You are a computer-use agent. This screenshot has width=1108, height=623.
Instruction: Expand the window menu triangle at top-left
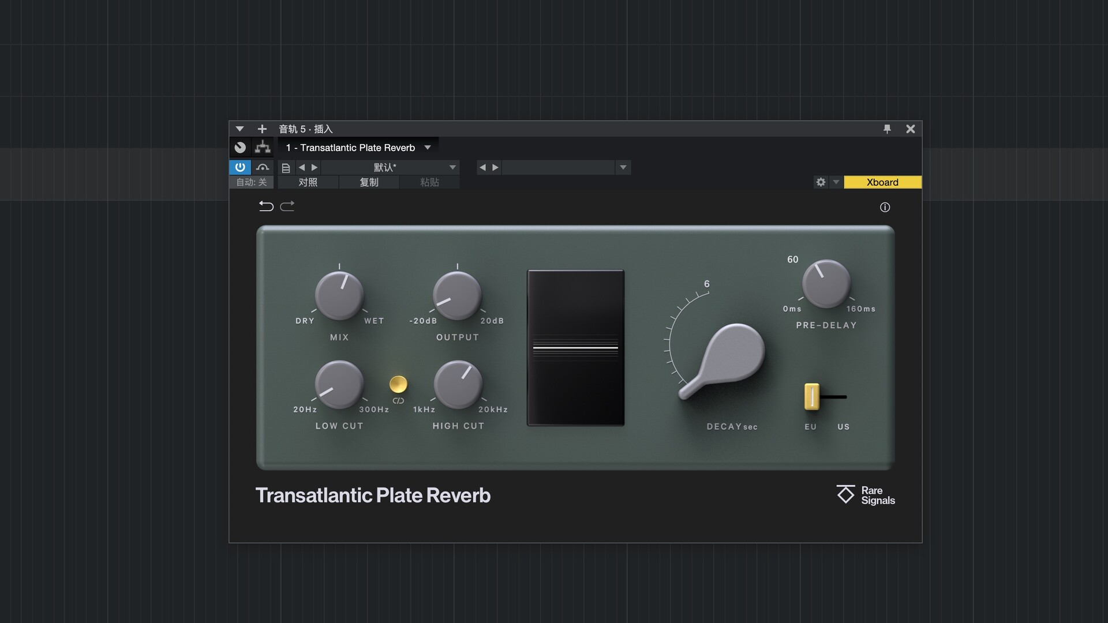239,129
